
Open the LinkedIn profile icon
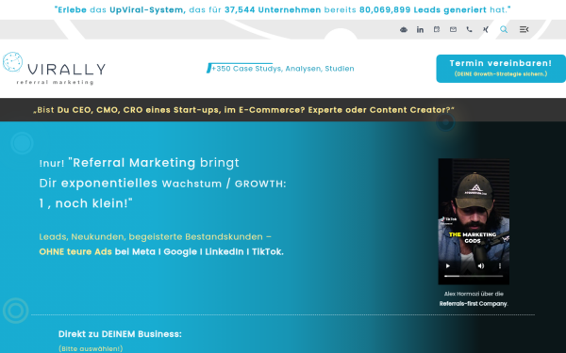(420, 29)
